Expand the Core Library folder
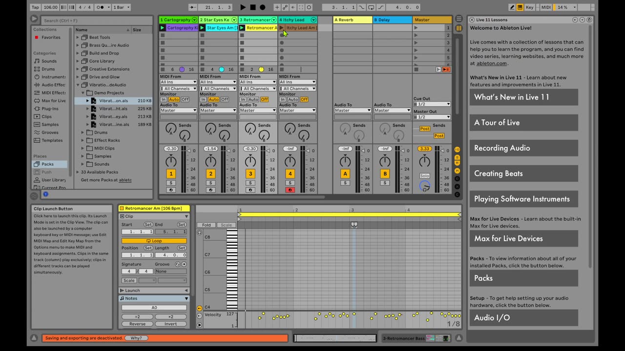Image resolution: width=625 pixels, height=351 pixels. click(x=77, y=61)
